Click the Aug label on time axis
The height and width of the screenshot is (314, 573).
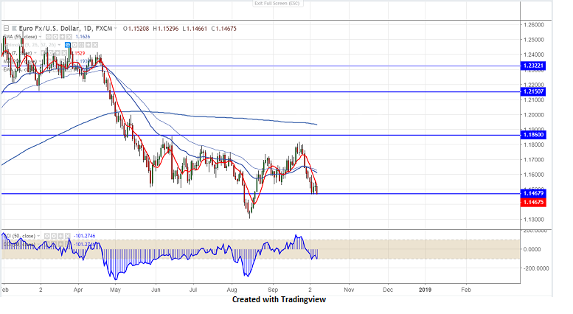click(232, 290)
